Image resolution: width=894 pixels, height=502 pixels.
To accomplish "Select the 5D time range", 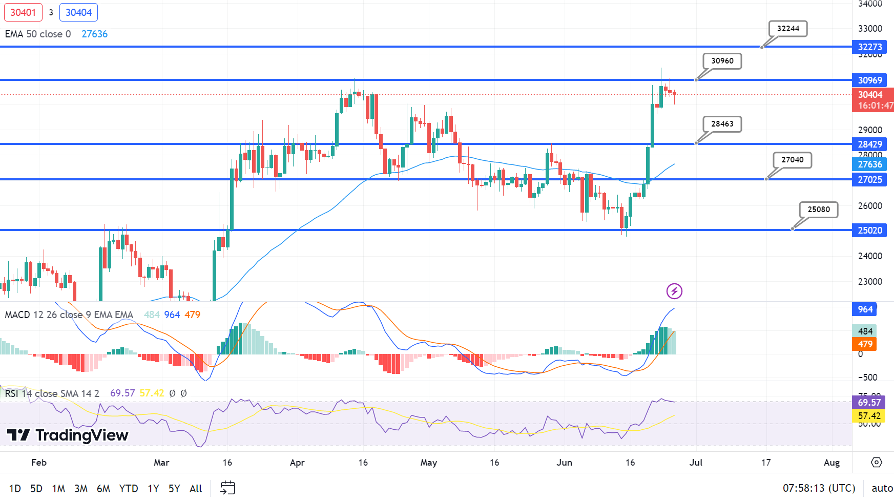I will click(x=36, y=488).
